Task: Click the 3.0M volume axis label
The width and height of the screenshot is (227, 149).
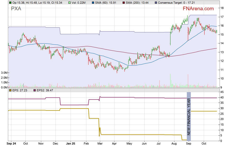Action: coord(4,73)
